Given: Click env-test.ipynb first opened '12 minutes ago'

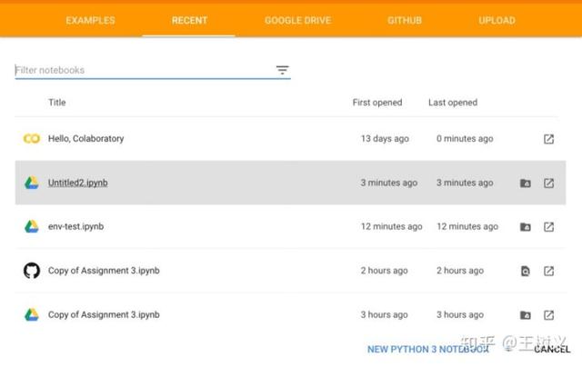Looking at the screenshot, I should pos(392,226).
